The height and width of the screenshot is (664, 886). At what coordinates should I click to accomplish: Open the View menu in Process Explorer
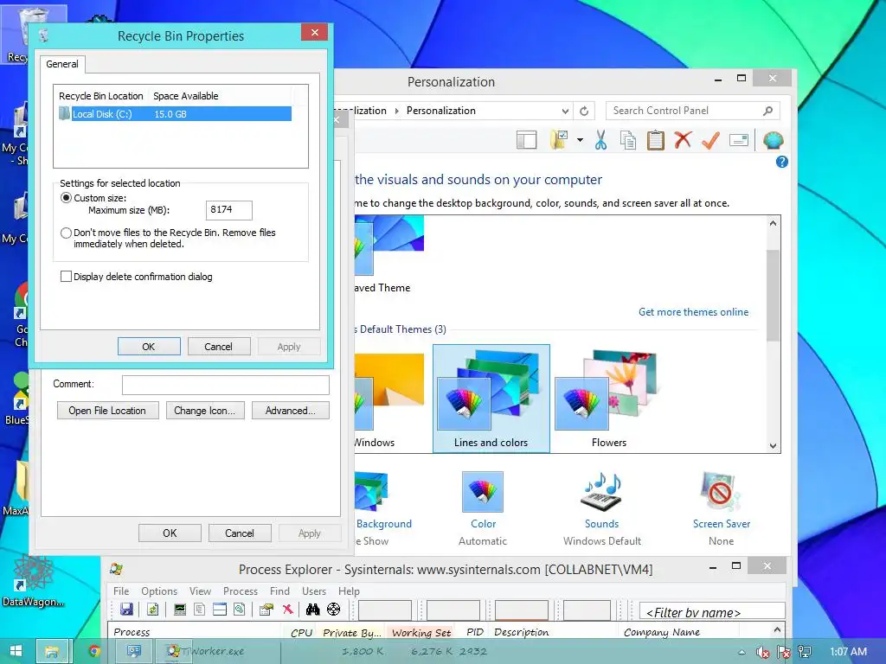click(200, 591)
